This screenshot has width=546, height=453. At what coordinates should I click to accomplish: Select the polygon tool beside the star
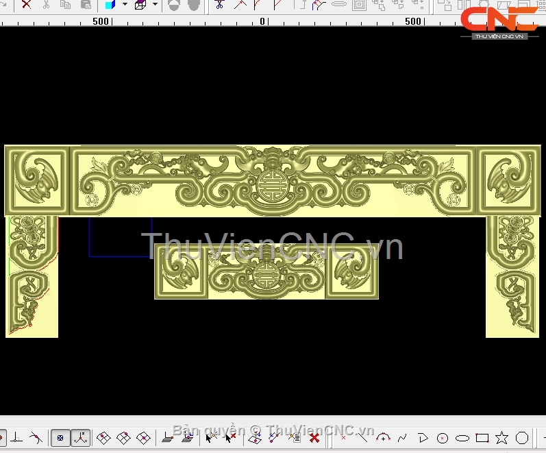[522, 437]
